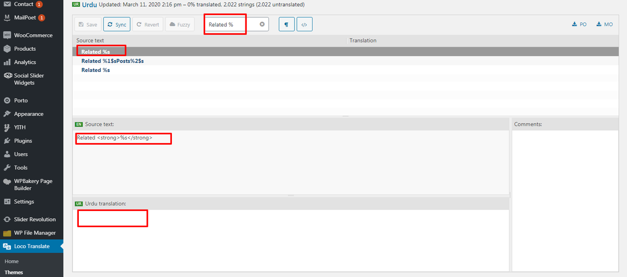This screenshot has width=627, height=277.
Task: Click the divider handle below the strings list
Action: click(x=346, y=116)
